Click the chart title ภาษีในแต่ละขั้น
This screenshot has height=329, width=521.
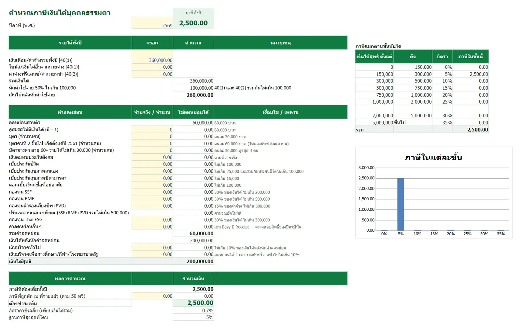pyautogui.click(x=433, y=158)
